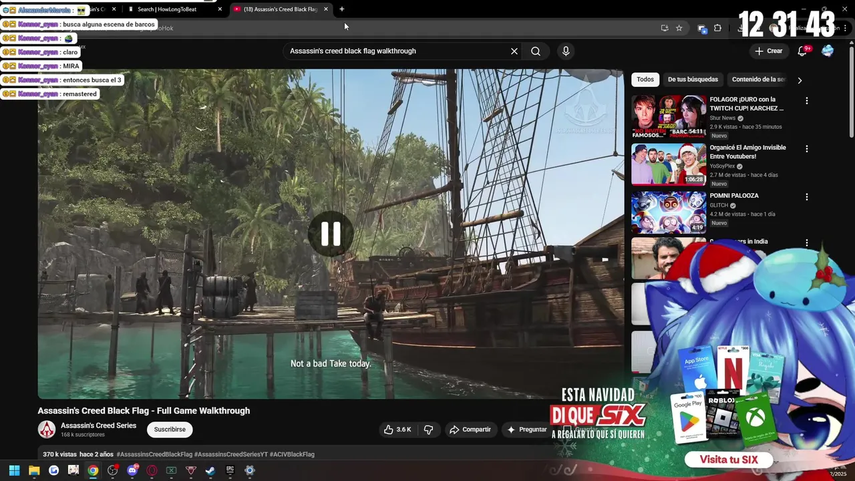The height and width of the screenshot is (481, 855).
Task: Click the #ACIVBlackFlag hashtag
Action: click(x=292, y=454)
